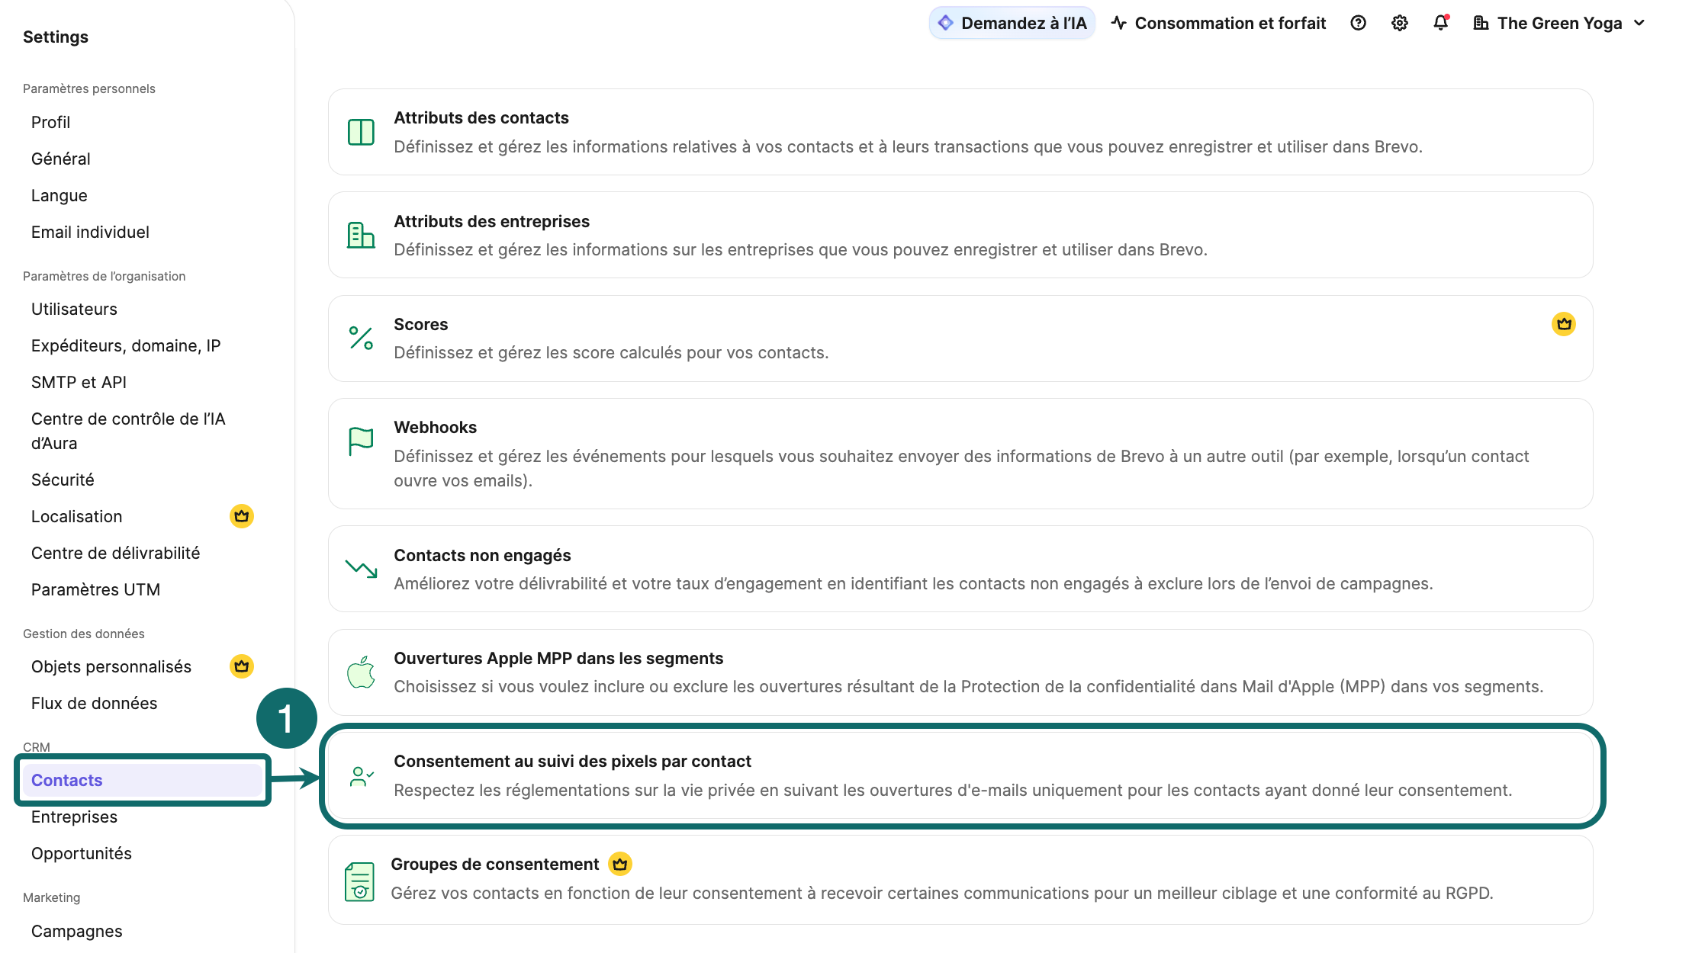Open Centre de contrôle de l'IA d'Aura

(x=128, y=431)
